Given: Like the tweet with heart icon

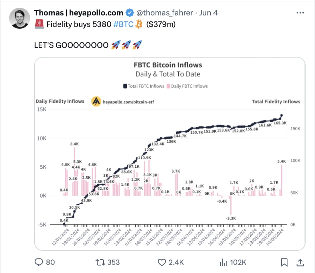Looking at the screenshot, I should tap(162, 262).
